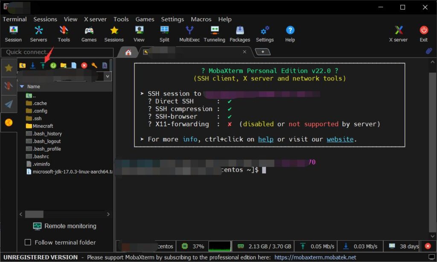Viewport: 437px width, 262px height.
Task: Select the .bash_history file
Action: [44, 133]
